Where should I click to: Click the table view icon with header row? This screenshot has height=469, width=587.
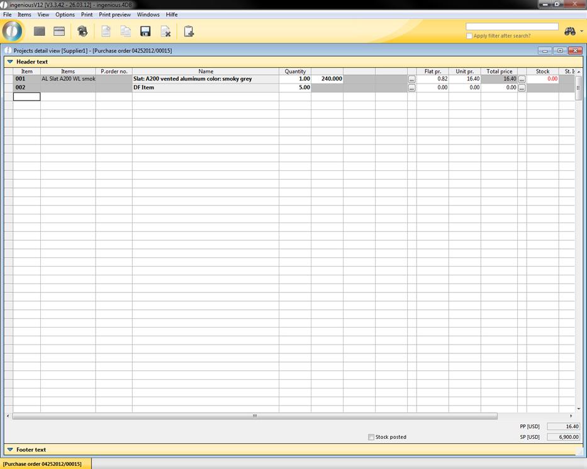pyautogui.click(x=59, y=31)
